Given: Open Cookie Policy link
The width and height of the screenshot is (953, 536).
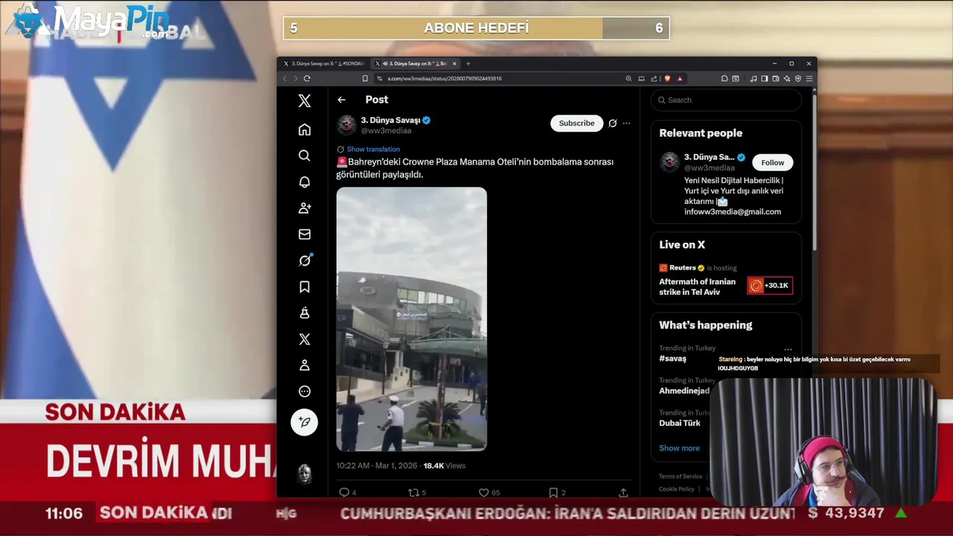Looking at the screenshot, I should coord(677,489).
